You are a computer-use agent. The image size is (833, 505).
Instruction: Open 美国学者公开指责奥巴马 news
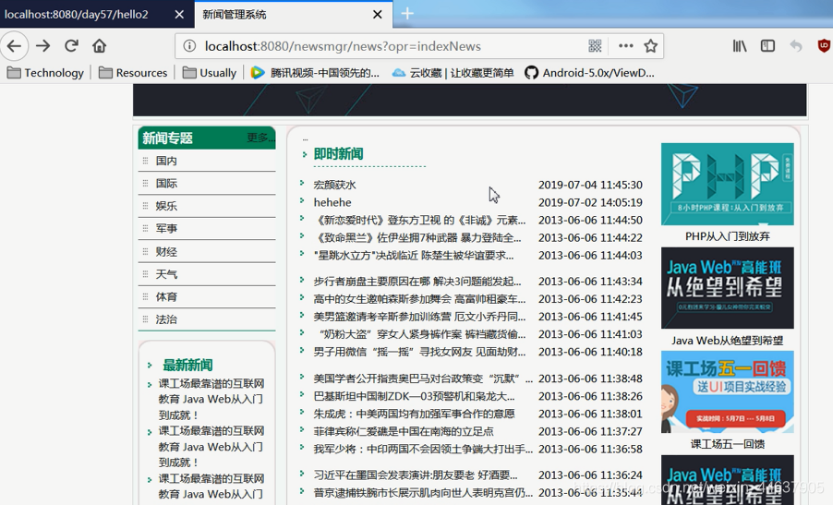(x=423, y=379)
